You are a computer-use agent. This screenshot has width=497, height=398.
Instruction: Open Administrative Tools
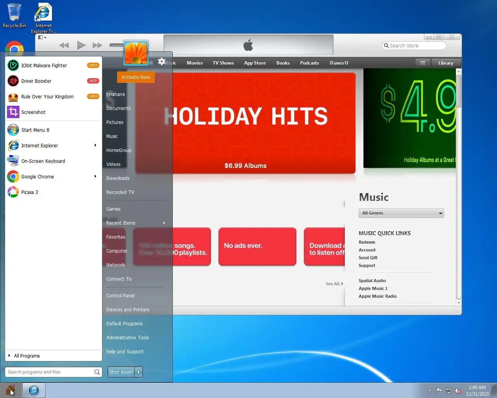point(128,338)
